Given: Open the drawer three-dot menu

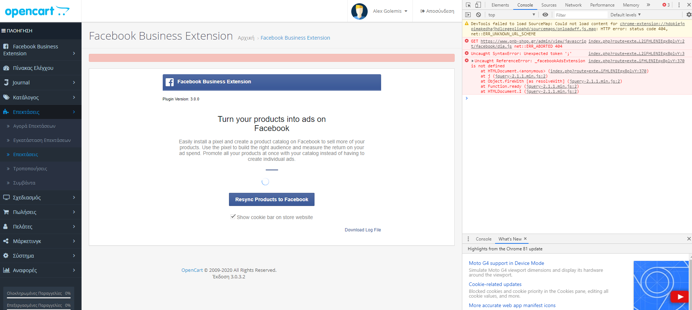Looking at the screenshot, I should click(468, 239).
